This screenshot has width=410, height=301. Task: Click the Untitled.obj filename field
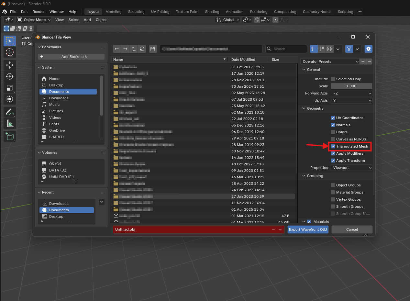pos(191,229)
